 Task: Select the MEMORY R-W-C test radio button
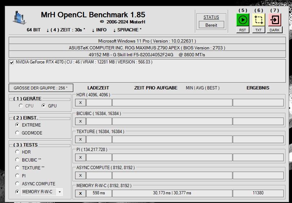pyautogui.click(x=17, y=192)
